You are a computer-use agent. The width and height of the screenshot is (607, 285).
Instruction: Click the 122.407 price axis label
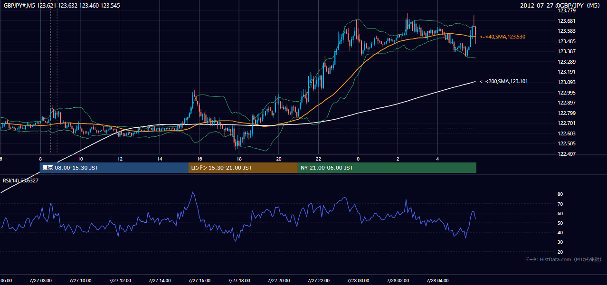tap(566, 154)
